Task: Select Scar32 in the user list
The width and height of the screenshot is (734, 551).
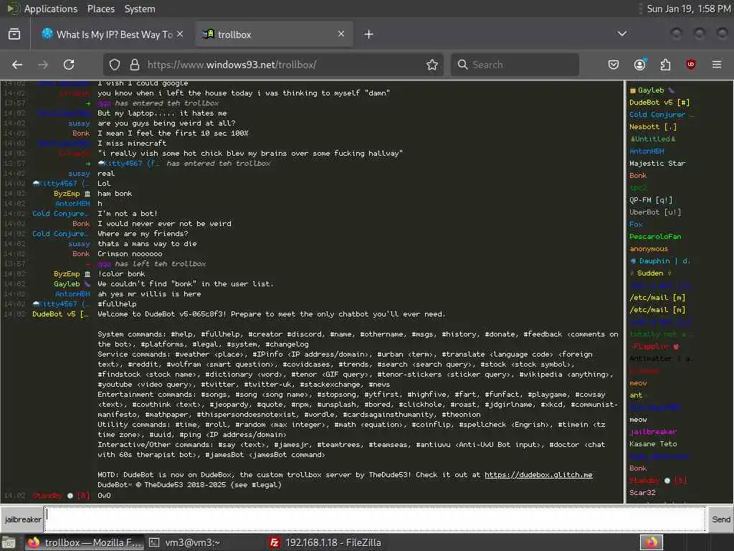Action: [x=642, y=492]
